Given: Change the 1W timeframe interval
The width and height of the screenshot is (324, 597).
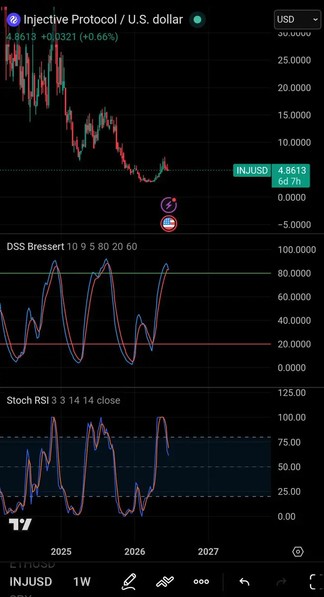Looking at the screenshot, I should 82,581.
